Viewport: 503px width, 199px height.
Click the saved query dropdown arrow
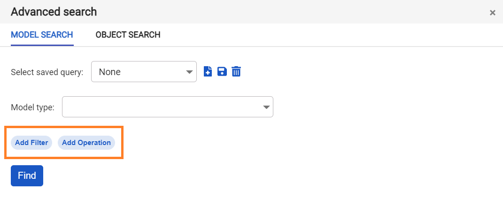point(189,72)
